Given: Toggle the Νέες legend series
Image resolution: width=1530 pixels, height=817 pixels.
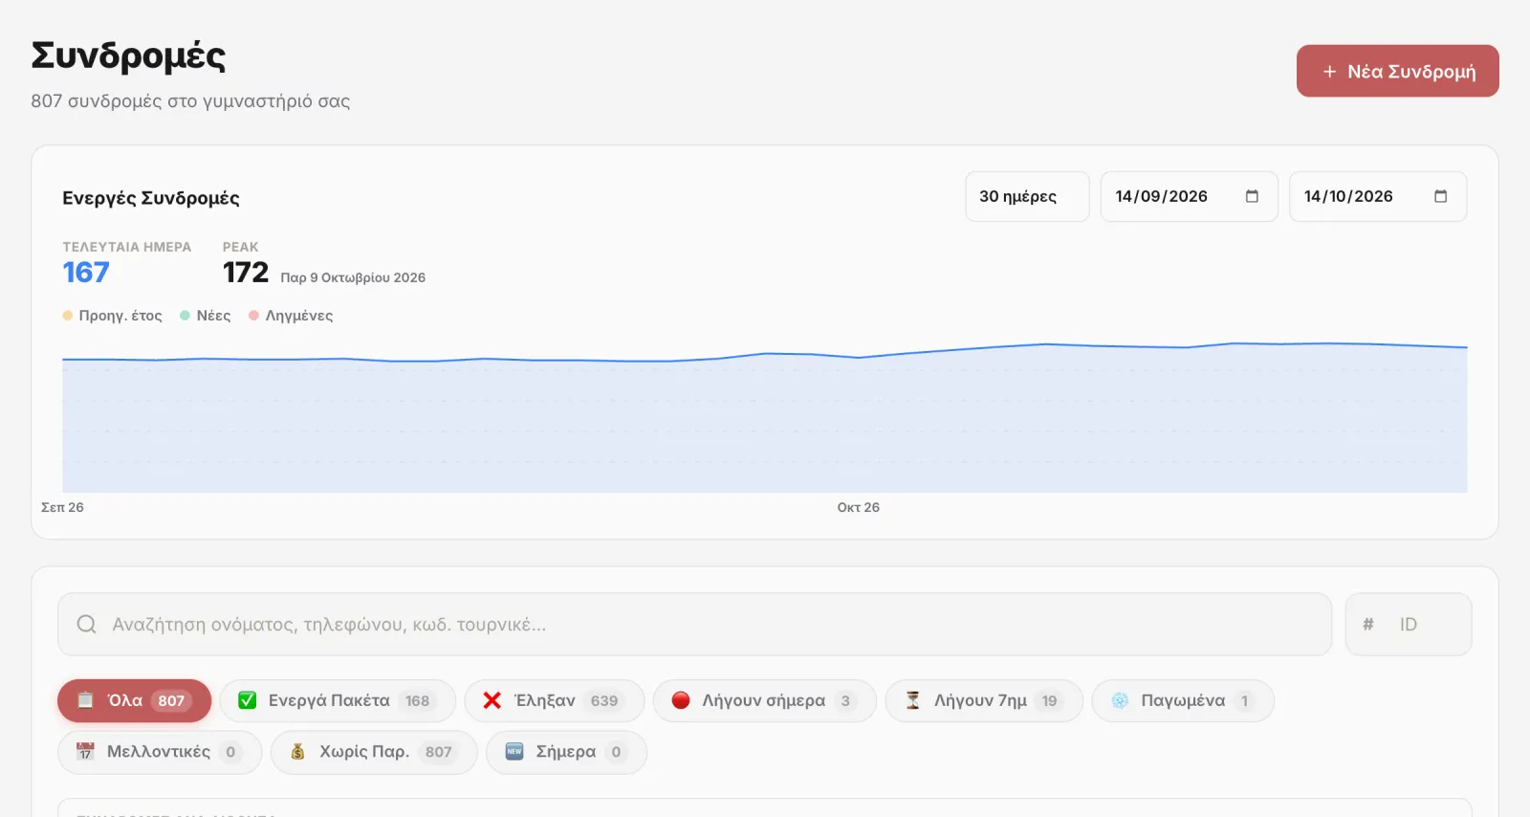Looking at the screenshot, I should [206, 316].
